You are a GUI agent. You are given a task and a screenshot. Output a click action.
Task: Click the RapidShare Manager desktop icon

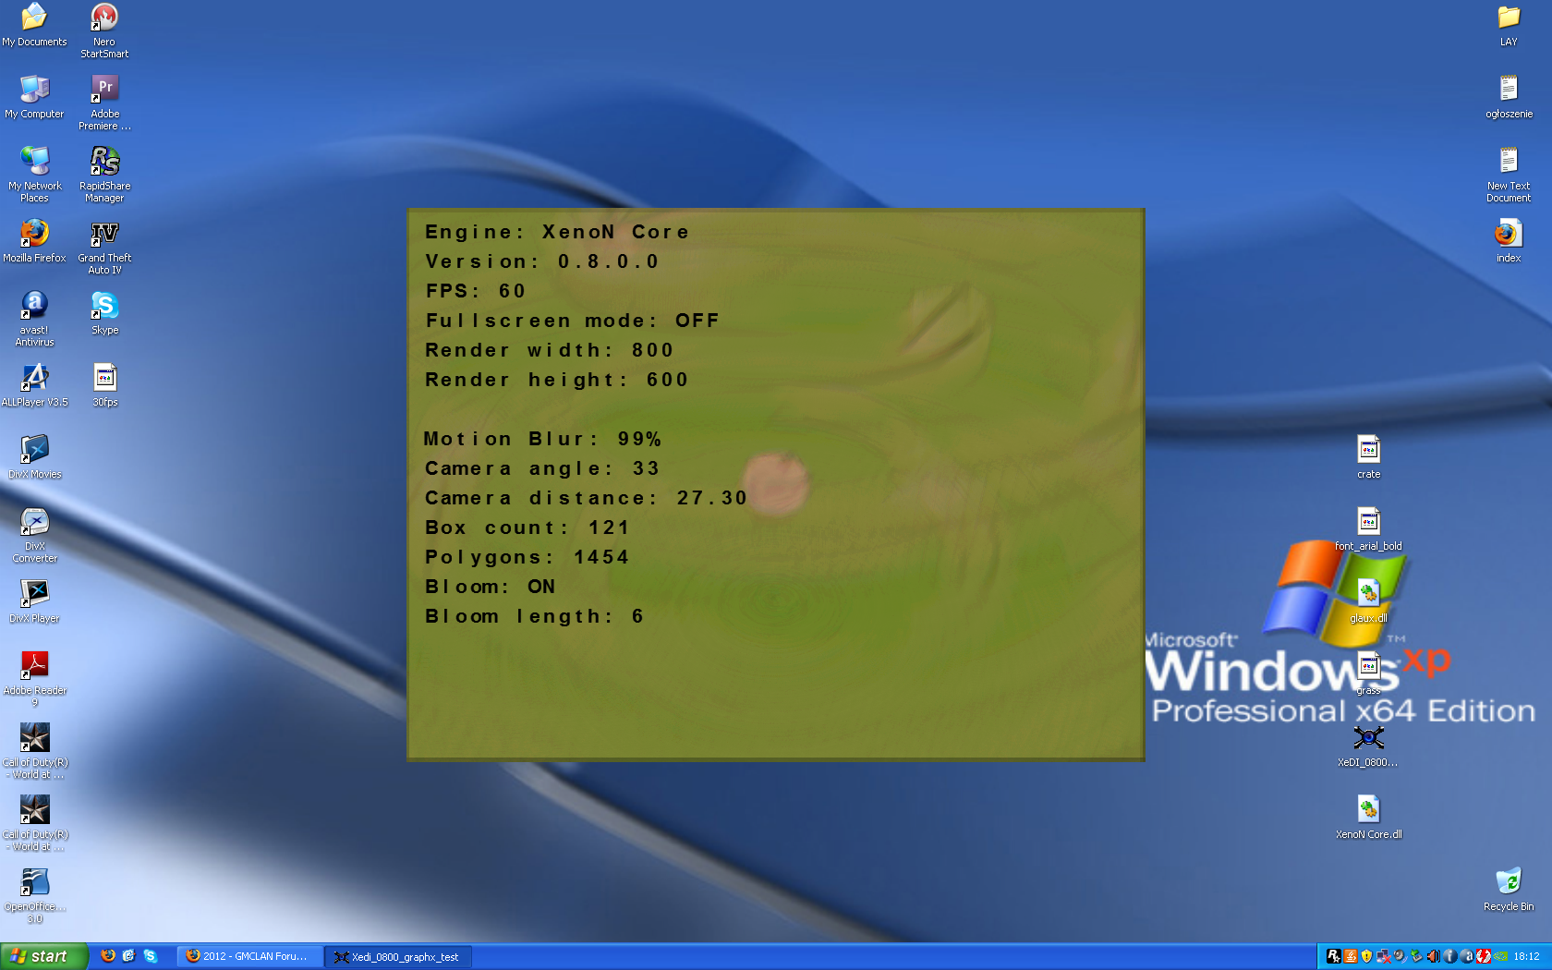pos(104,162)
